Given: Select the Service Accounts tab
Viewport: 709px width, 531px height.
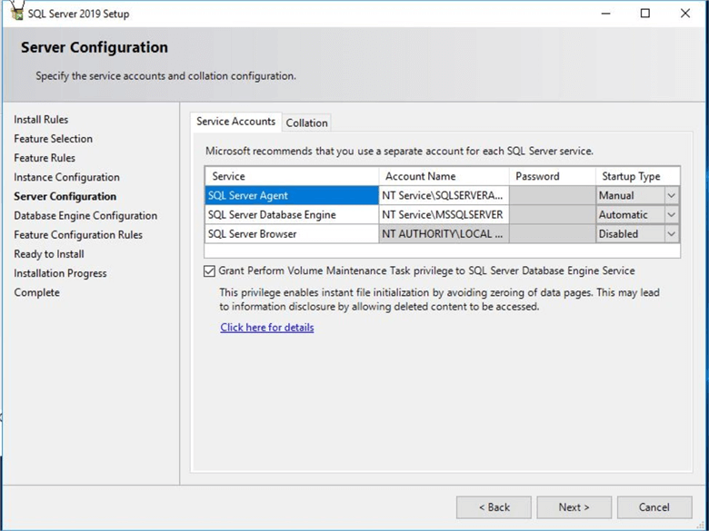Looking at the screenshot, I should (x=235, y=122).
